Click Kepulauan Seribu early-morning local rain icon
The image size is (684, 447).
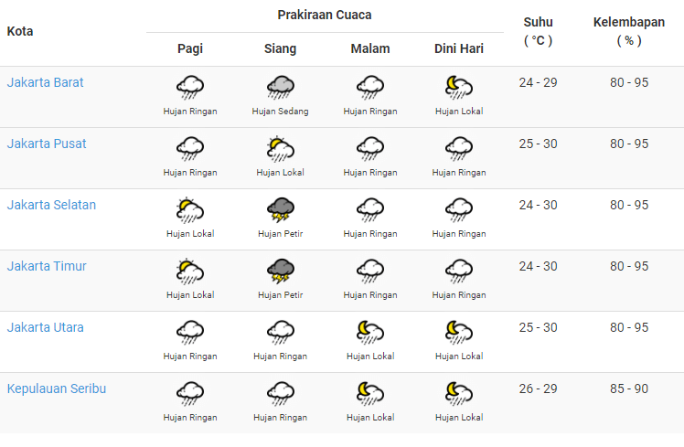(x=459, y=394)
